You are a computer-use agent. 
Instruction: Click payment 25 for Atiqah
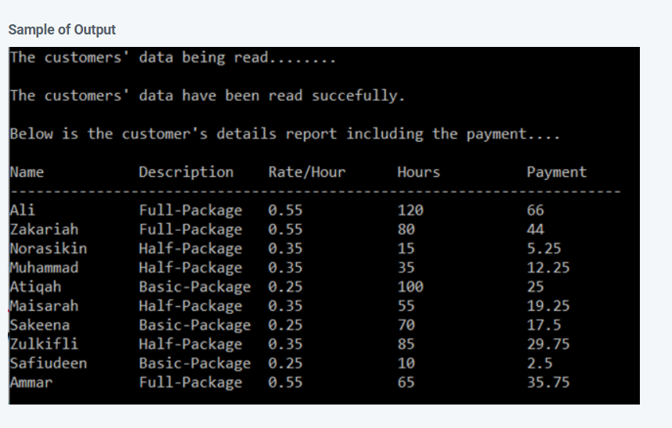pos(536,286)
